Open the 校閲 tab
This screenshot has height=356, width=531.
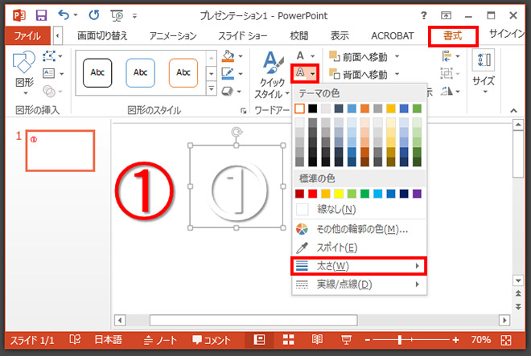[299, 35]
